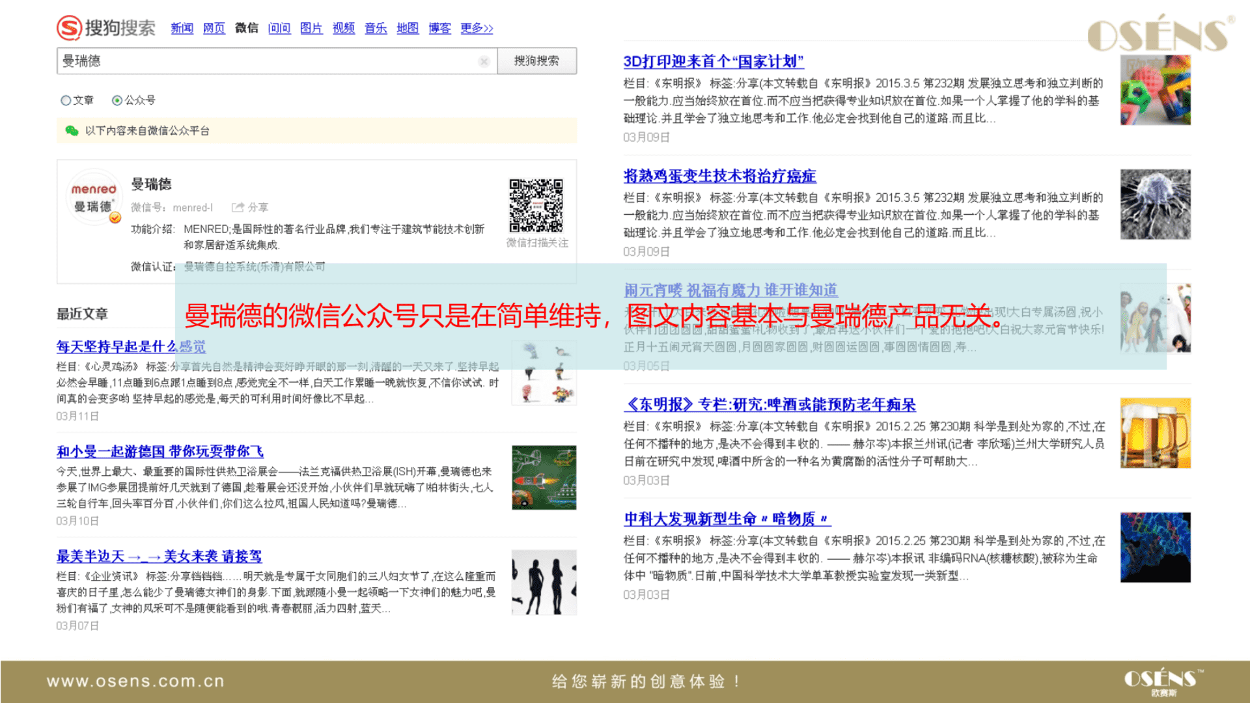Click the 3D printing article thumbnail
This screenshot has height=703, width=1250.
pyautogui.click(x=1155, y=90)
